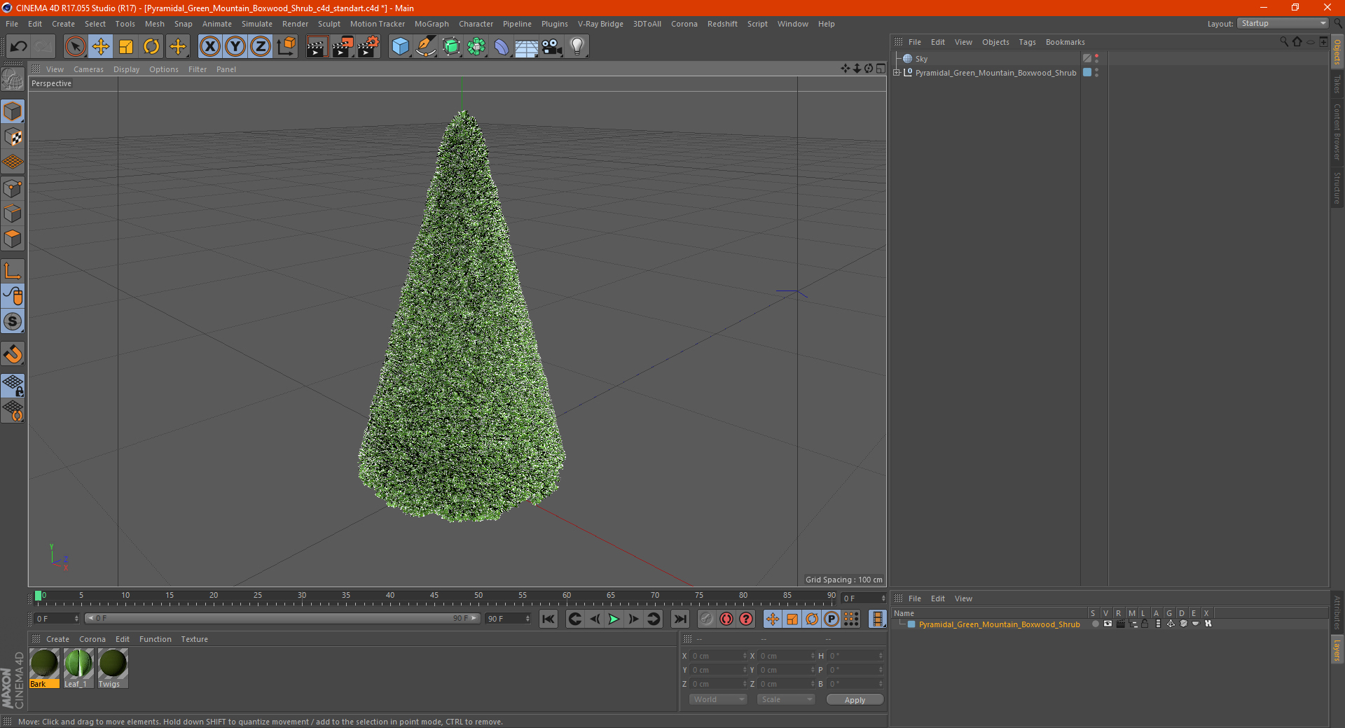This screenshot has width=1345, height=728.
Task: Add a Camera object
Action: click(x=552, y=47)
